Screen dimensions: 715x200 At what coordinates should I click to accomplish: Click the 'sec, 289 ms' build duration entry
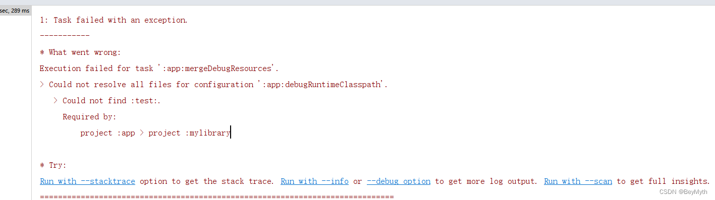coord(15,11)
